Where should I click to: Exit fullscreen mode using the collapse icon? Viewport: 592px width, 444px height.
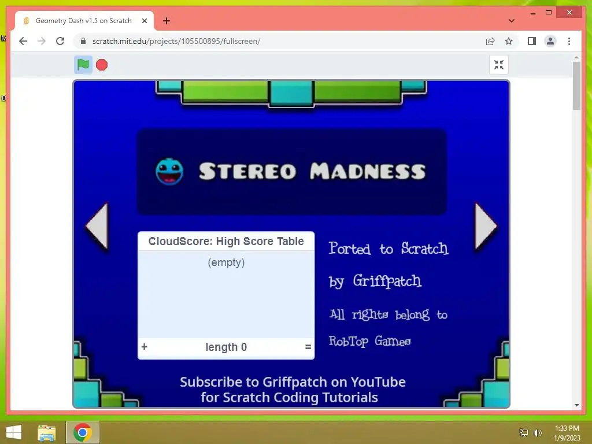pyautogui.click(x=499, y=65)
